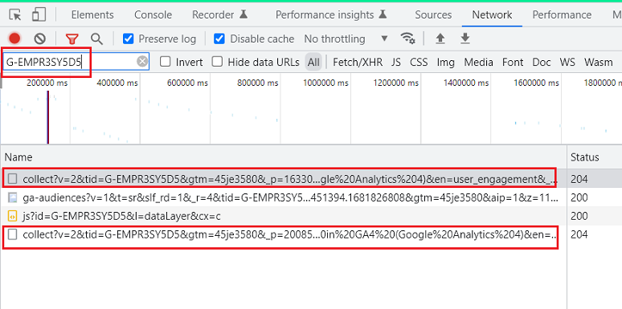Screen dimensions: 622x309
Task: Filter requests by JS type
Action: tap(396, 62)
